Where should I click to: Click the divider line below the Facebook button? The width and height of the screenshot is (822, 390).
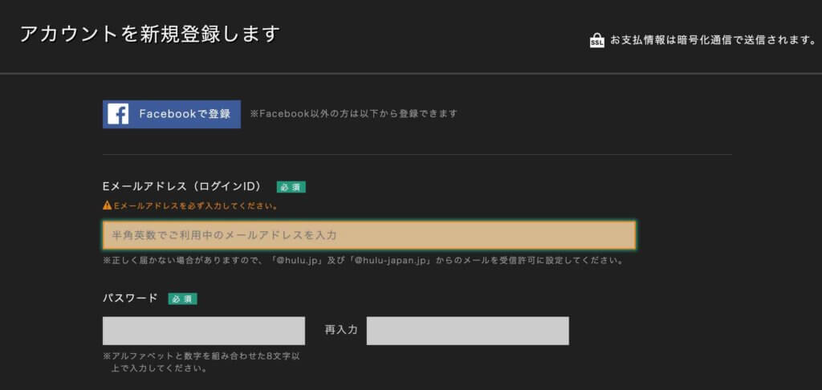click(417, 154)
